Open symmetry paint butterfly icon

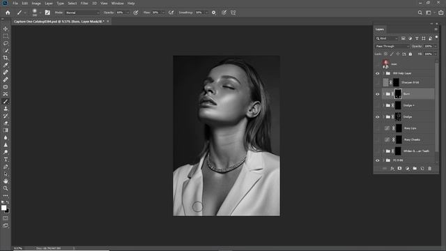tap(233, 13)
